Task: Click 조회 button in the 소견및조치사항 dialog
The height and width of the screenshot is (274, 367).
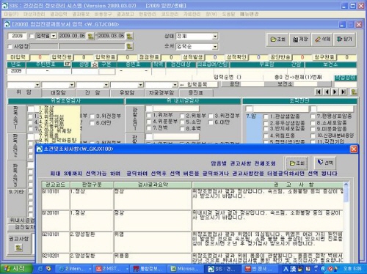Action: click(297, 163)
